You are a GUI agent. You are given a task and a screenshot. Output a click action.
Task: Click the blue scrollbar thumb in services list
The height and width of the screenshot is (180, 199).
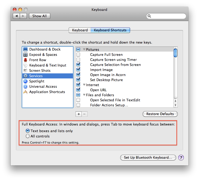click(175, 53)
